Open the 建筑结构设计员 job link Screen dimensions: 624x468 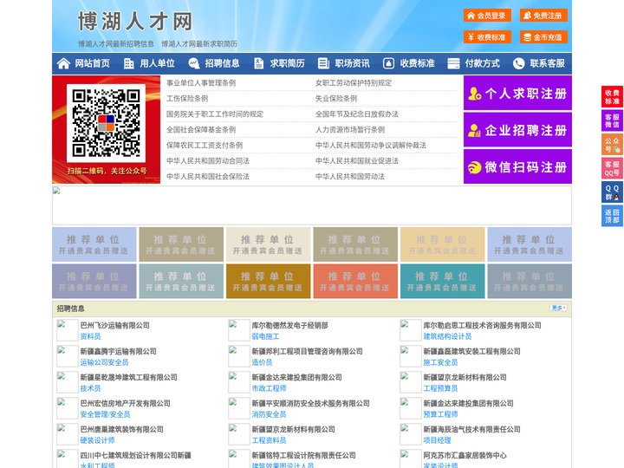pyautogui.click(x=447, y=336)
